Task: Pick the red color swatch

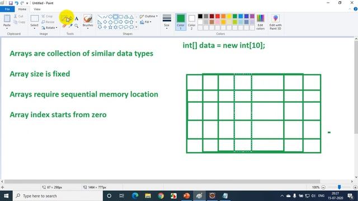Action: coord(218,16)
